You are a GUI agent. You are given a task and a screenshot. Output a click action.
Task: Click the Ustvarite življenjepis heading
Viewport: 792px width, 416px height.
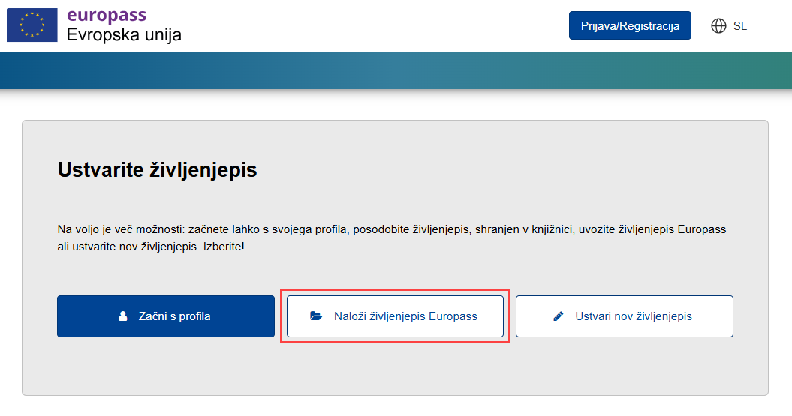[x=158, y=170]
